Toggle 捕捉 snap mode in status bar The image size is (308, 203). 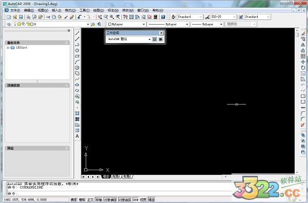coord(73,199)
